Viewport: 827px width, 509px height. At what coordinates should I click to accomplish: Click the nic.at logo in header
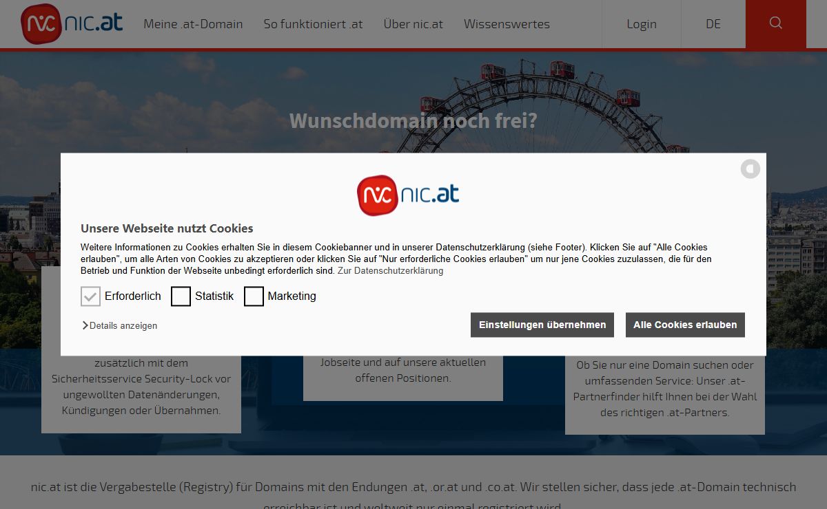tap(72, 24)
